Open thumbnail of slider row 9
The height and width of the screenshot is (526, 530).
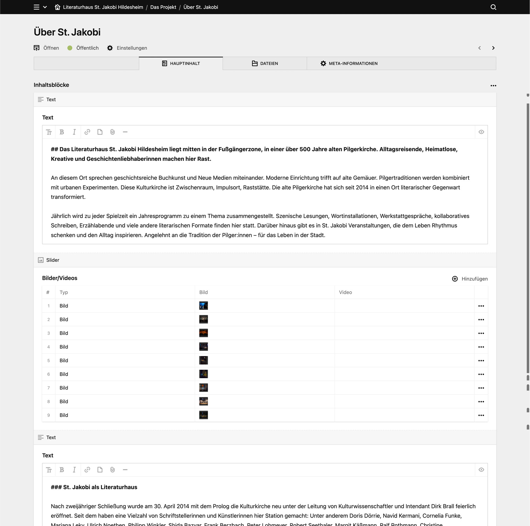point(204,415)
